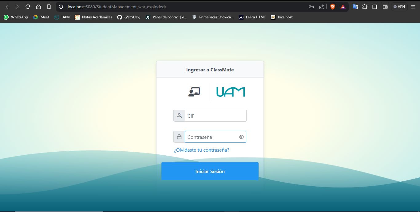This screenshot has height=212, width=420.
Task: Reload the page with browser refresh icon
Action: click(28, 7)
